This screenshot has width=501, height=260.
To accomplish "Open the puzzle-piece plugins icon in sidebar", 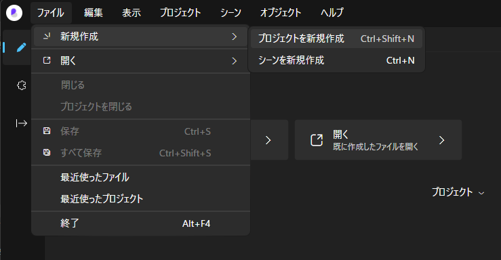I will click(22, 85).
